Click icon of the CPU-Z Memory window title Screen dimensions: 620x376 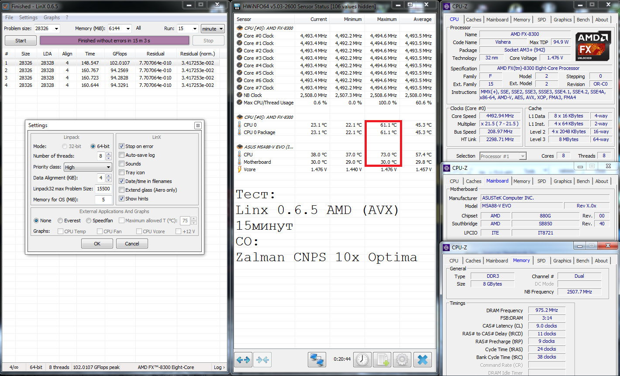(x=447, y=247)
